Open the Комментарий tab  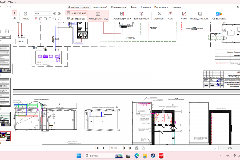tap(100, 7)
